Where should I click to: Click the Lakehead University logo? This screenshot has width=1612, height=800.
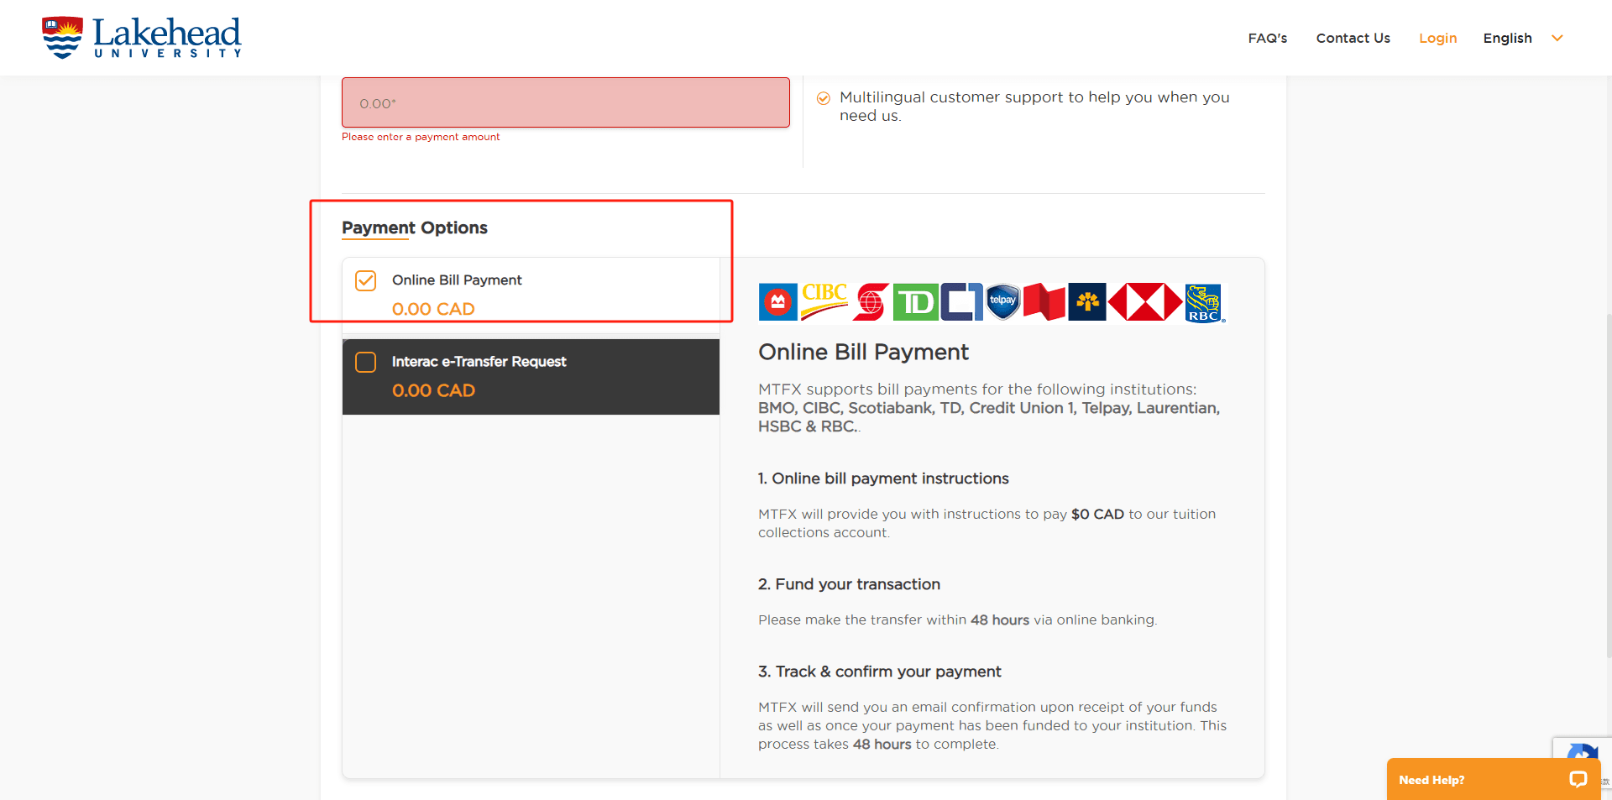pyautogui.click(x=141, y=38)
